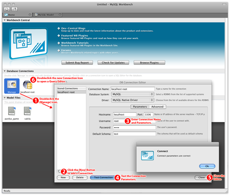Click the Stored Connections list header

71,88
